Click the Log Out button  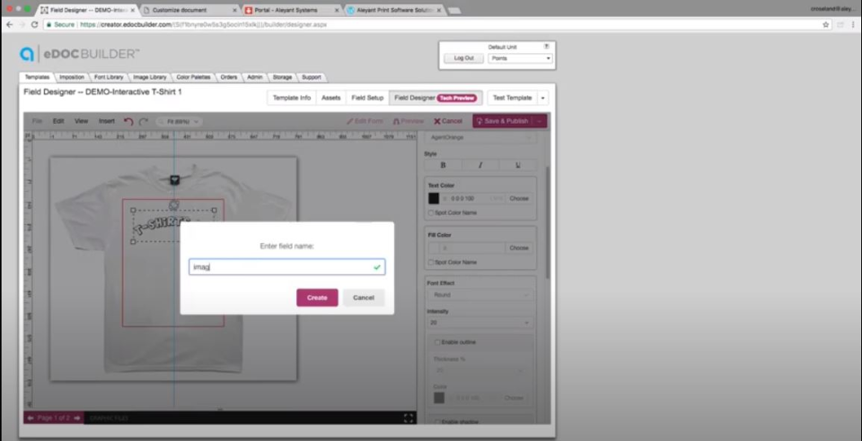[464, 58]
